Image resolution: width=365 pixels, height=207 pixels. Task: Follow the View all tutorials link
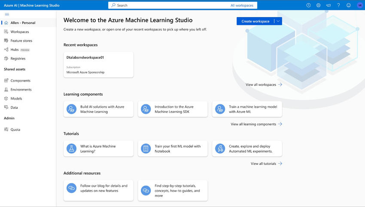[266, 164]
